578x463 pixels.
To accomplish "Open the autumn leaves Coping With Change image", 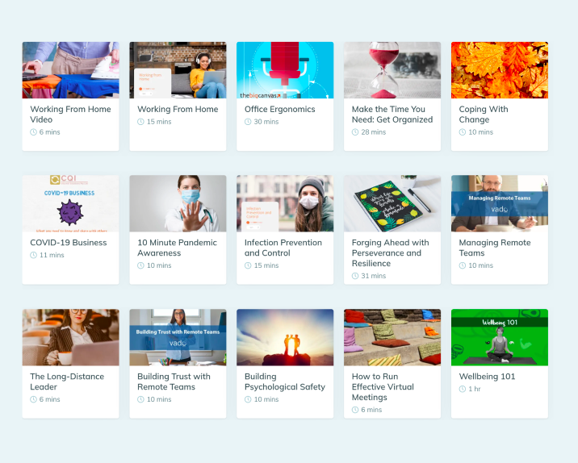I will click(500, 70).
